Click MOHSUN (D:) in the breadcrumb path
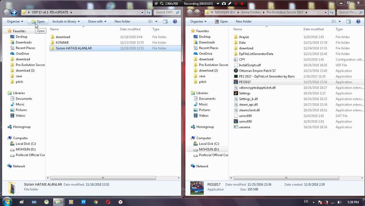This screenshot has width=365, height=206. 225,12
